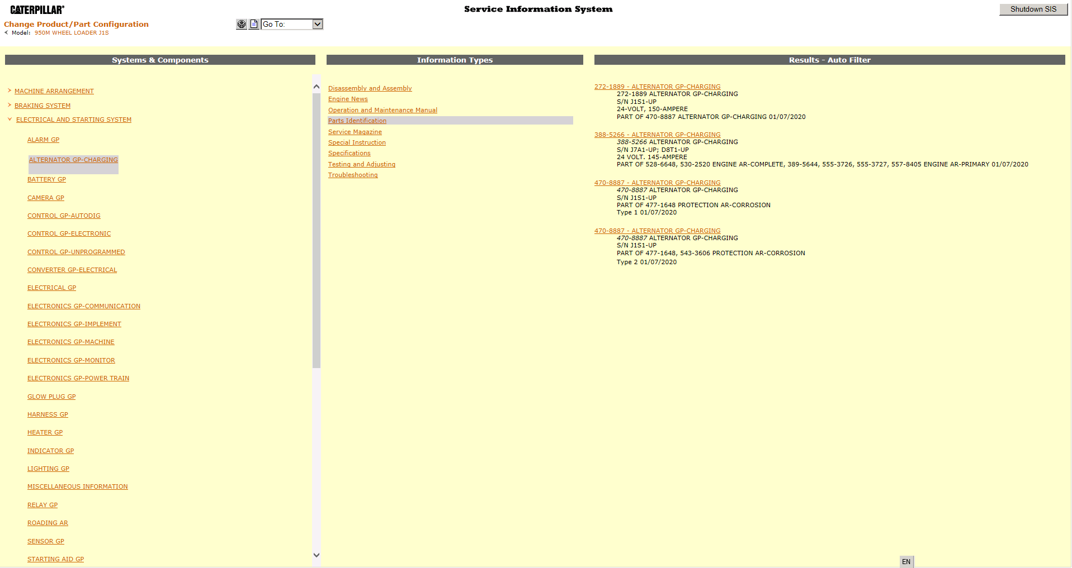Open Special Instruction information type

pos(357,142)
